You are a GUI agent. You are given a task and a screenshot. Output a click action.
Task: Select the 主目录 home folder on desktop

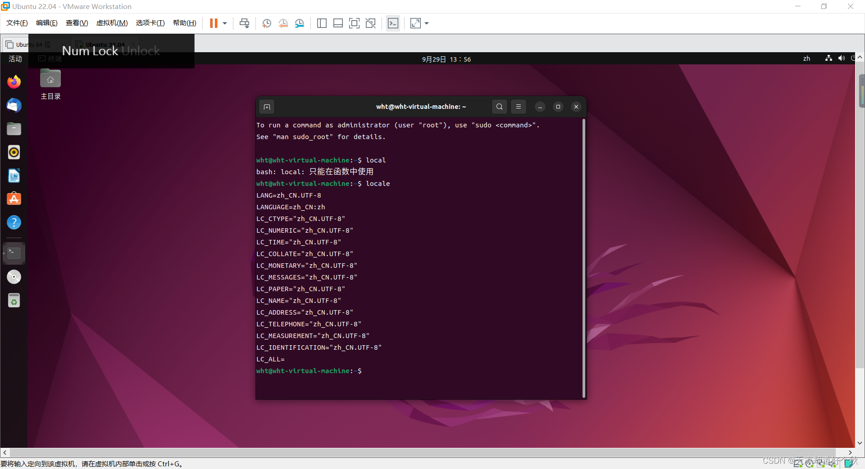coord(50,85)
